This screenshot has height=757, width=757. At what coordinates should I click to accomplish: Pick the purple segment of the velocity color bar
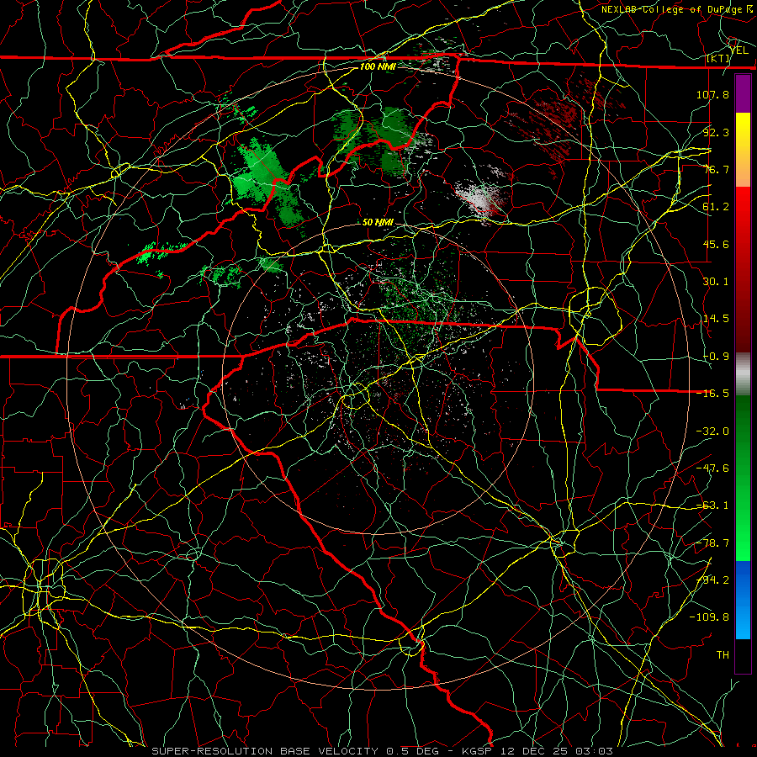(743, 94)
